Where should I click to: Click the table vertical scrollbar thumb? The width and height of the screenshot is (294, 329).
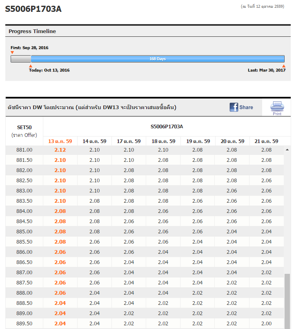(287, 301)
